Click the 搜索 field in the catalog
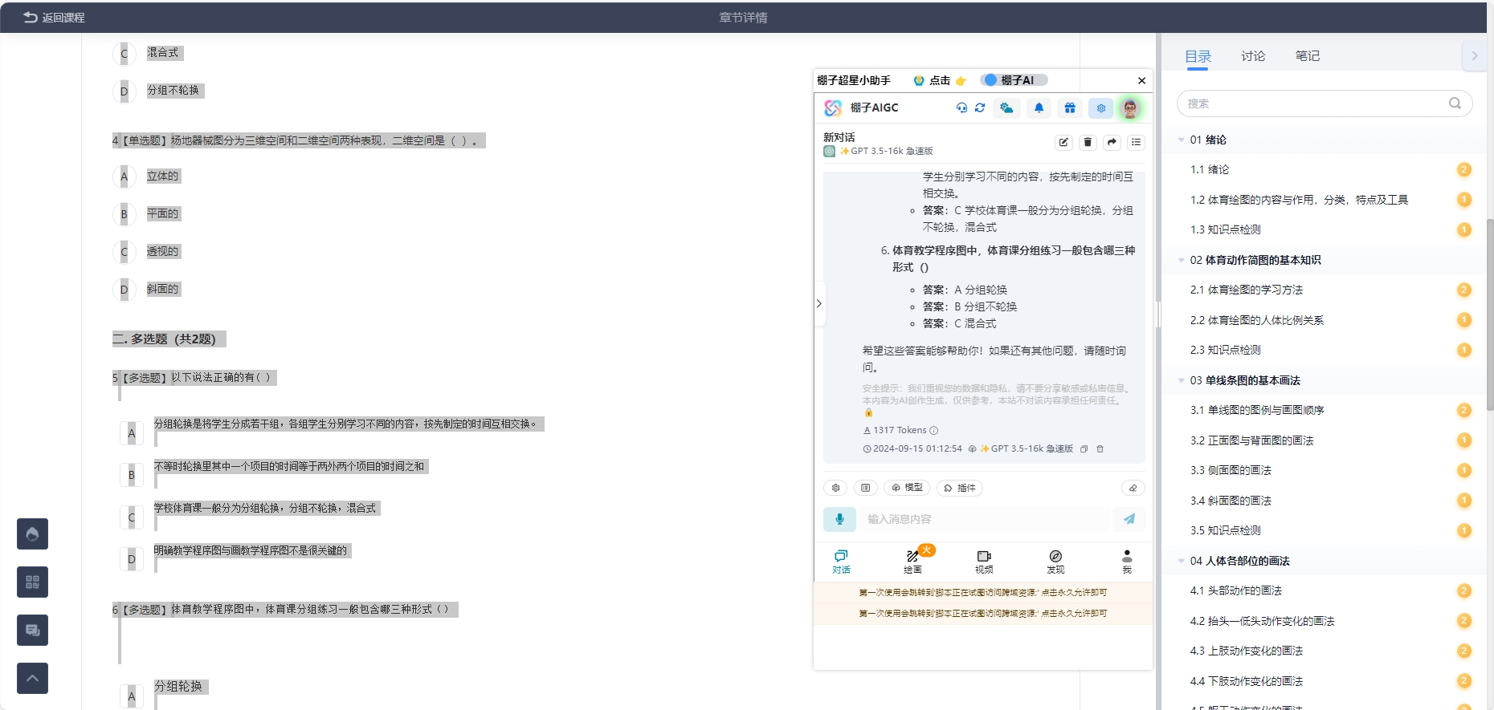This screenshot has width=1494, height=710. [x=1315, y=103]
